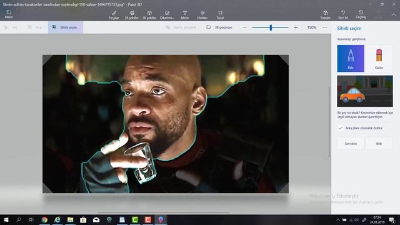This screenshot has height=225, width=400.
Task: Click the orange car tutorial thumbnail
Action: point(365,91)
